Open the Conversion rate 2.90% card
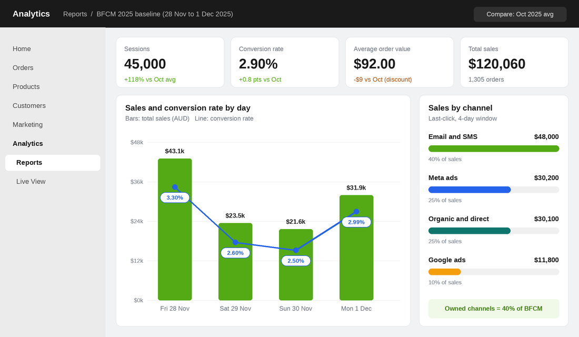The image size is (579, 337). pos(285,62)
